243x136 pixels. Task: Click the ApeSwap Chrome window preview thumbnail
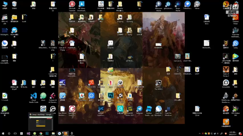point(41,122)
